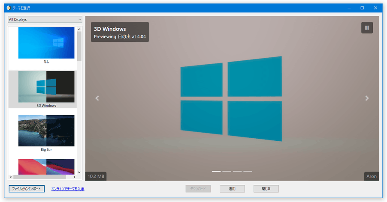
Task: Click the app icon in title bar
Action: click(x=9, y=8)
